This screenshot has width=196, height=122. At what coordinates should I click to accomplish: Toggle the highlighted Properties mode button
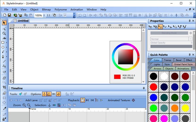160,27
